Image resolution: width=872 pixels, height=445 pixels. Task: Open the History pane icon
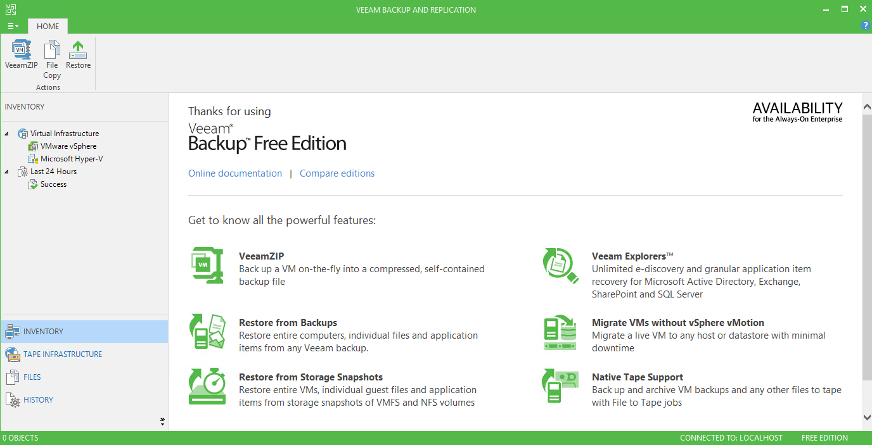tap(13, 400)
